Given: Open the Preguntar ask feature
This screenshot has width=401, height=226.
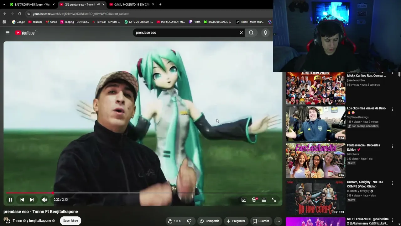Looking at the screenshot, I should pos(236,221).
